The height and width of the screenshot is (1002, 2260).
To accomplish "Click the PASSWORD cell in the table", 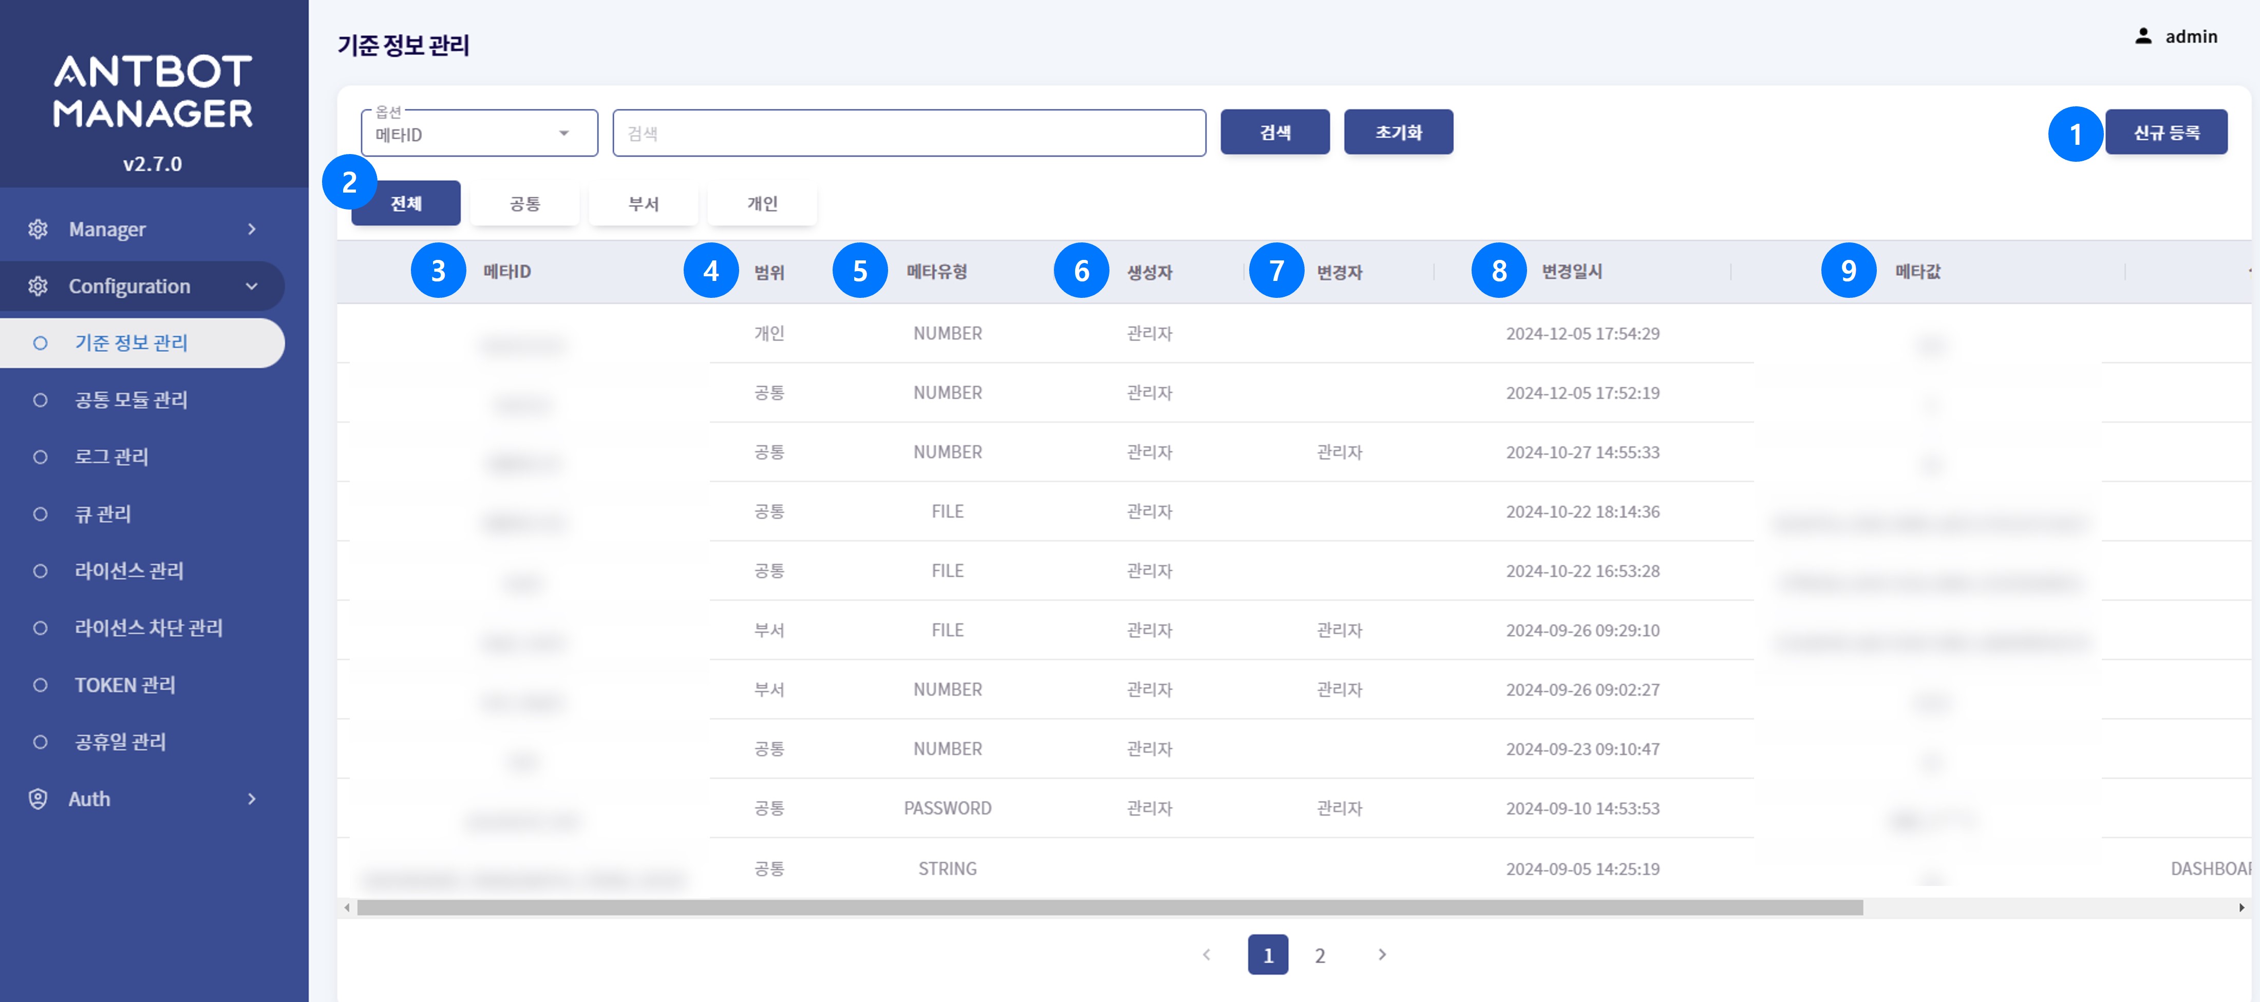I will coord(948,808).
